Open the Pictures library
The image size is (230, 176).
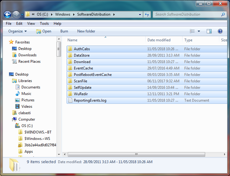pyautogui.click(x=25, y=100)
